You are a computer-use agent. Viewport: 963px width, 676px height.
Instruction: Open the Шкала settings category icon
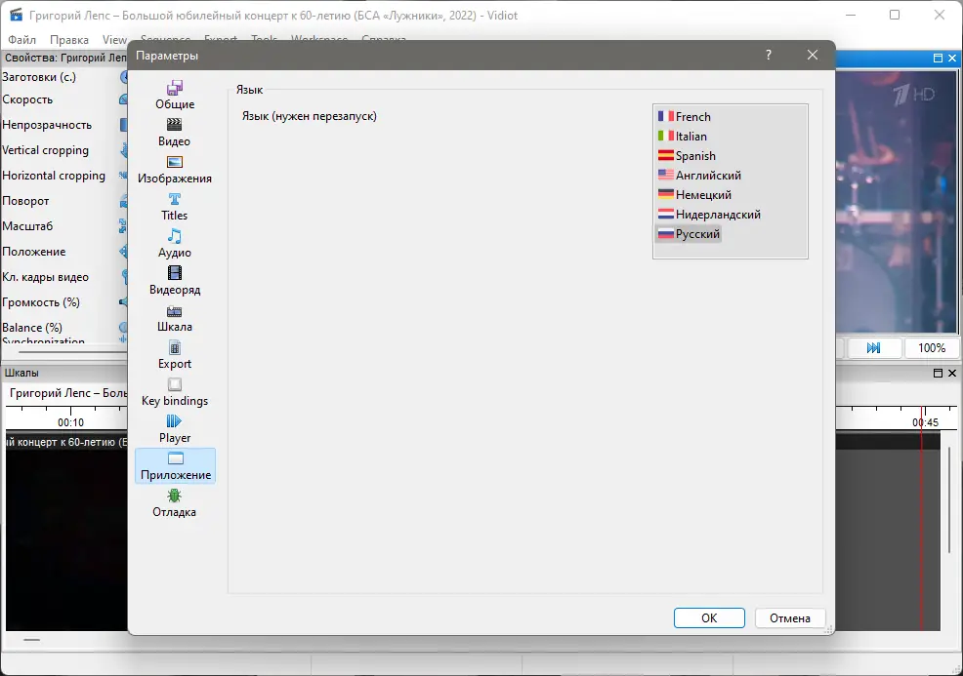[175, 318]
